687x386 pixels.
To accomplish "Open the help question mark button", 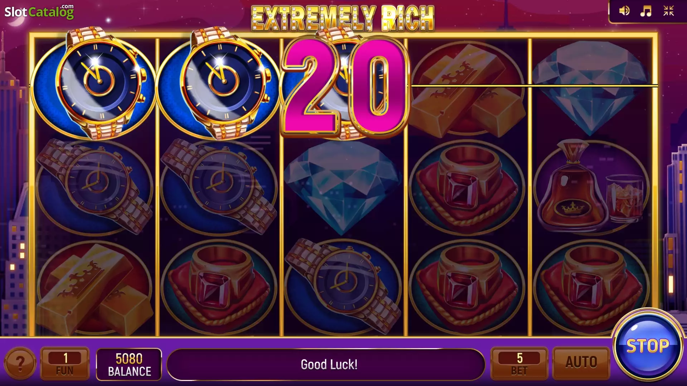I will click(x=20, y=363).
